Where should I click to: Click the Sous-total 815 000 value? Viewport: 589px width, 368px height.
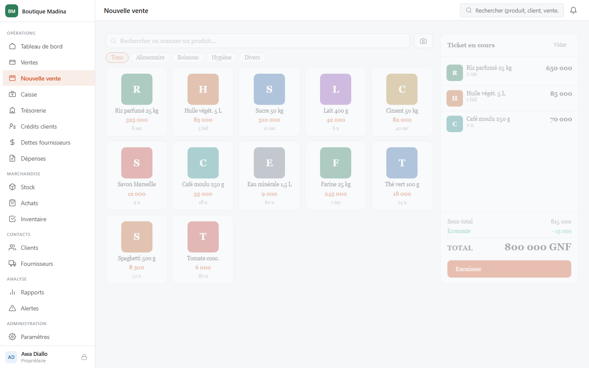[x=561, y=221]
